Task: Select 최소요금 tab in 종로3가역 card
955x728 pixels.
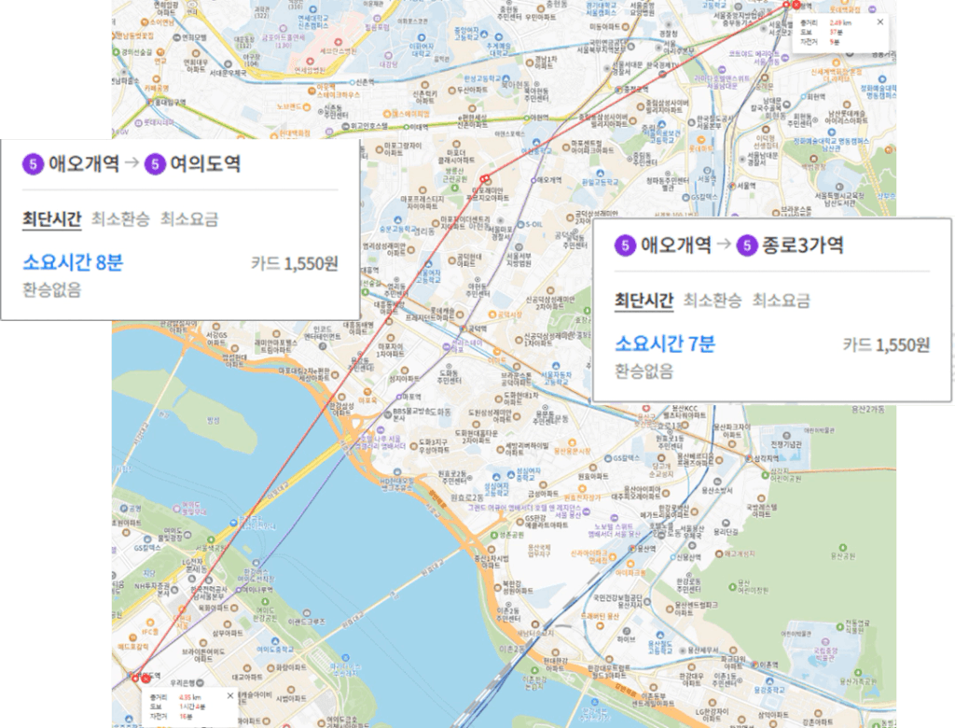Action: click(782, 300)
